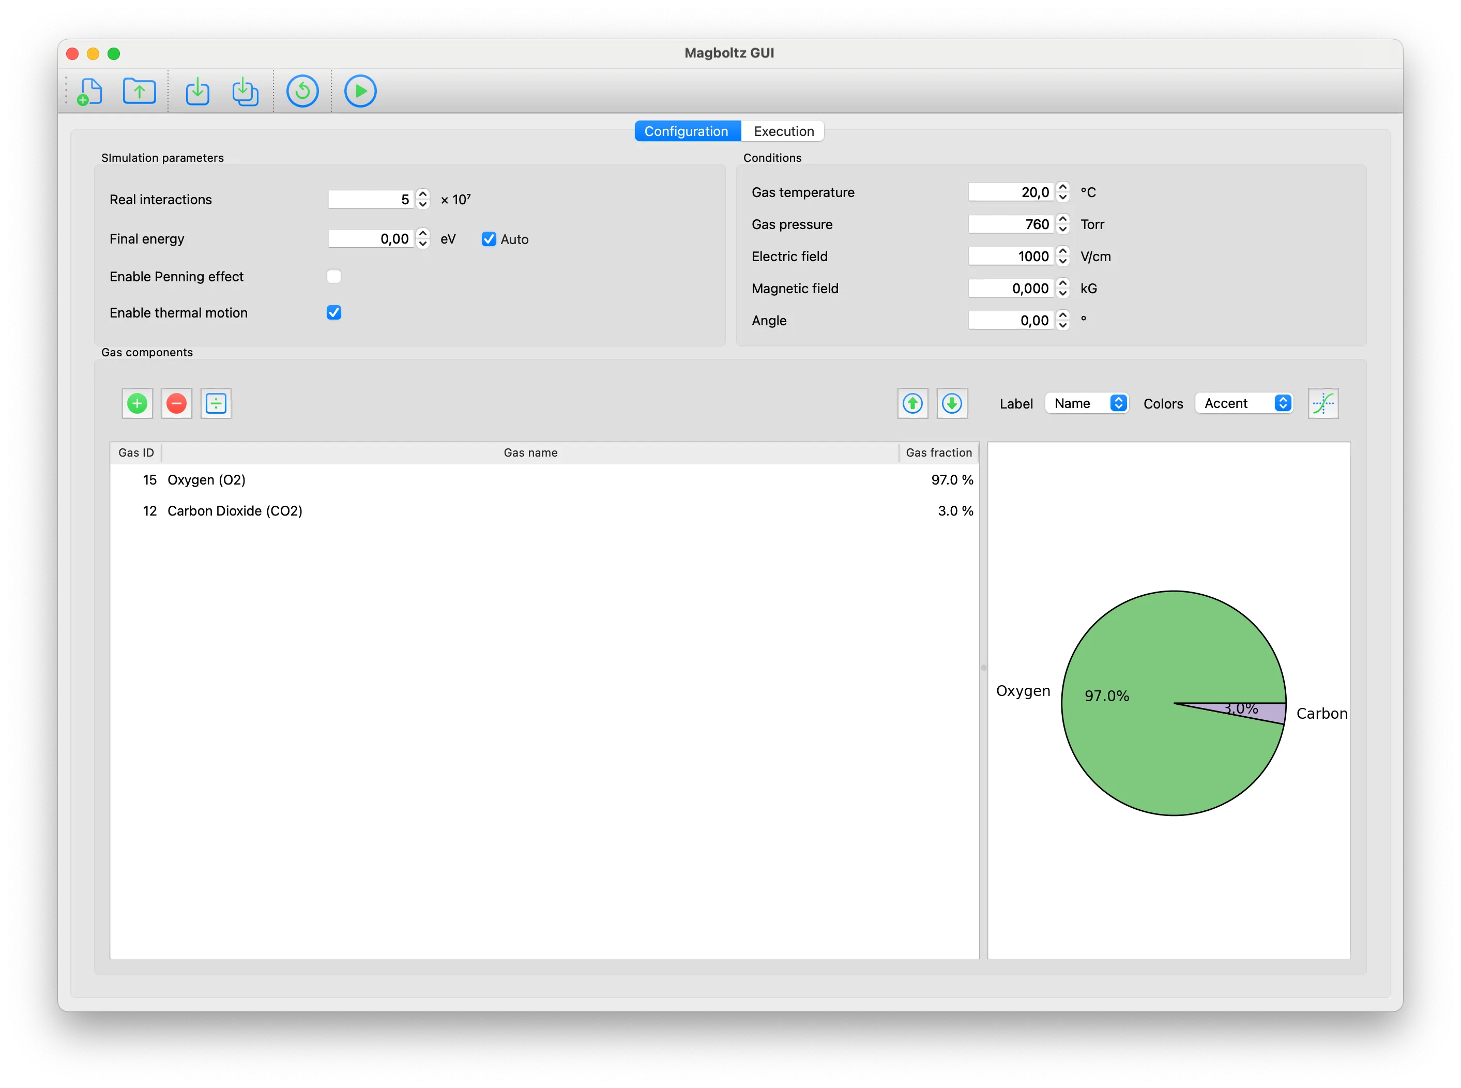The height and width of the screenshot is (1088, 1461).
Task: Switch to the Execution tab
Action: [783, 131]
